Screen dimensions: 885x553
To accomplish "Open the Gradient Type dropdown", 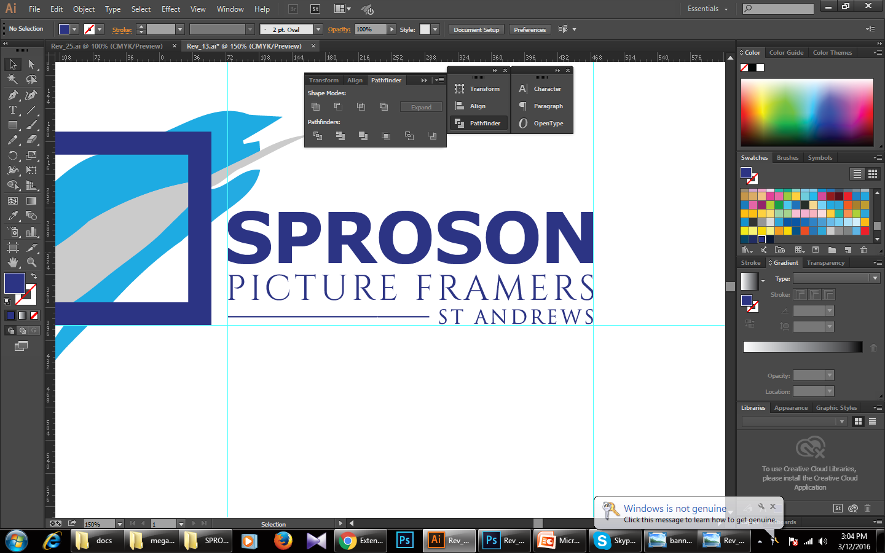I will tap(875, 278).
